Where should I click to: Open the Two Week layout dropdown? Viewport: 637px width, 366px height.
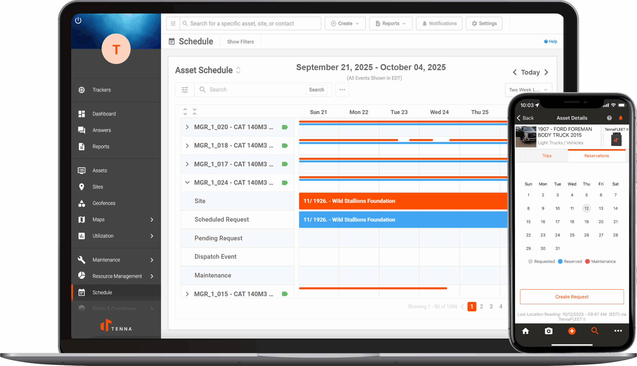(x=528, y=90)
